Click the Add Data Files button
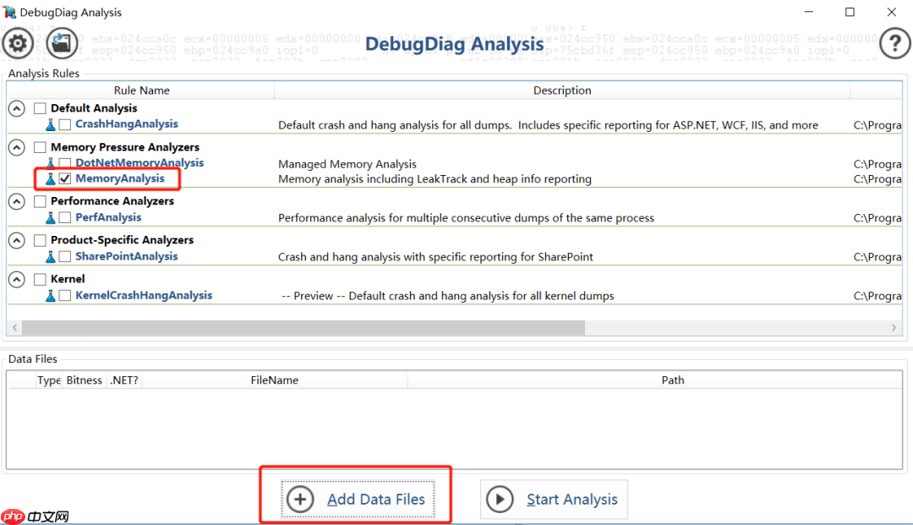 click(x=359, y=499)
